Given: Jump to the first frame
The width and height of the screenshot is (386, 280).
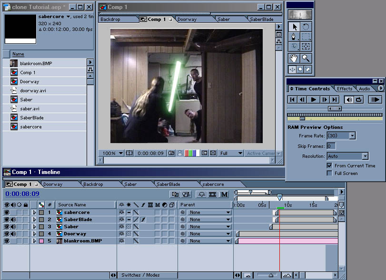Looking at the screenshot, I should click(x=292, y=99).
